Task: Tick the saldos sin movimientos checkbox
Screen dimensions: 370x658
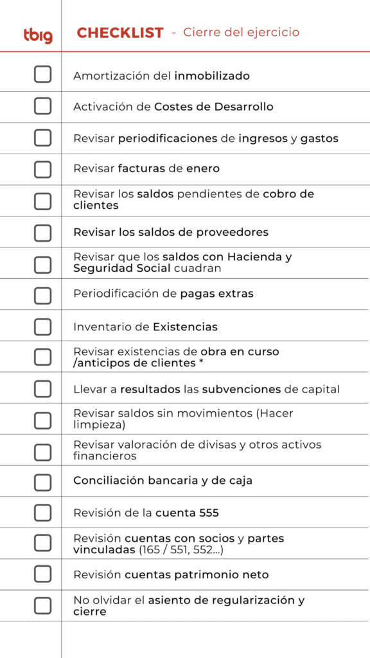Action: (x=43, y=420)
